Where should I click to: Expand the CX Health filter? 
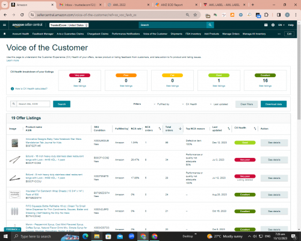tap(190, 104)
